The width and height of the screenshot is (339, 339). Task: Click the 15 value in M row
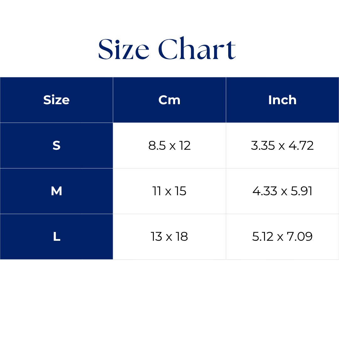coord(180,191)
